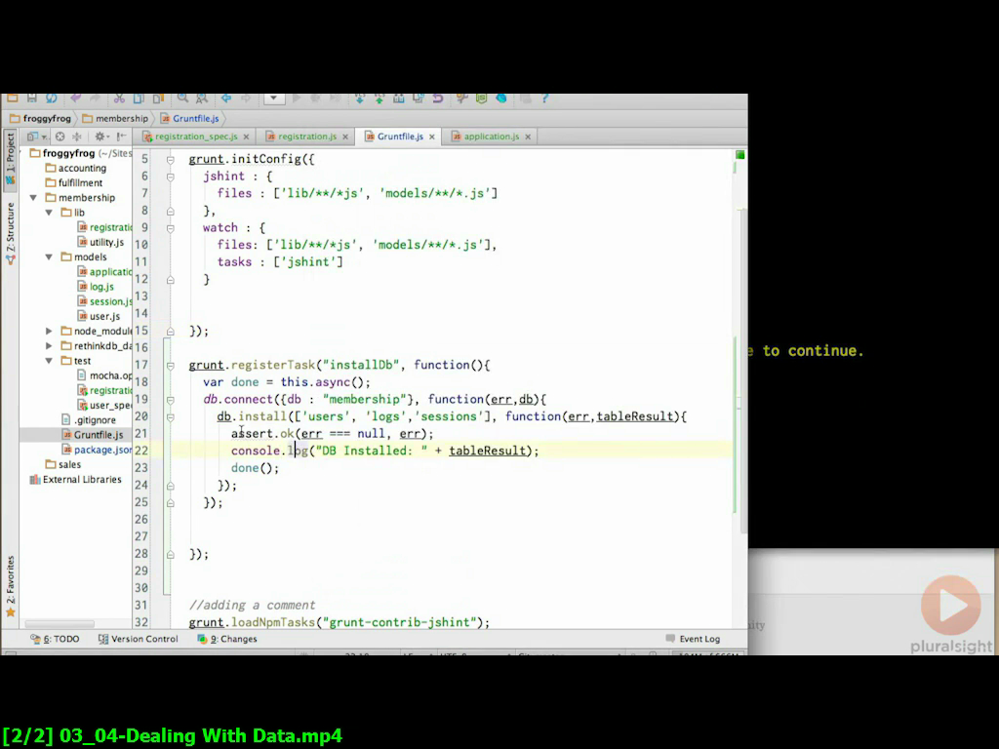Select the .gitignore file
This screenshot has width=999, height=749.
pos(89,420)
